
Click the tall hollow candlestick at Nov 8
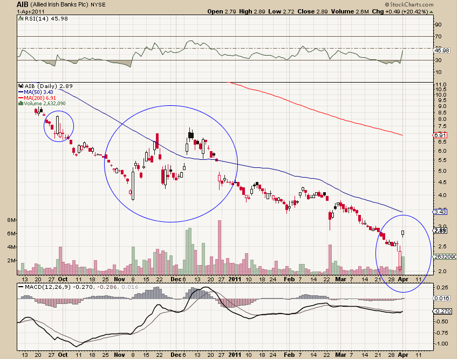coord(133,185)
